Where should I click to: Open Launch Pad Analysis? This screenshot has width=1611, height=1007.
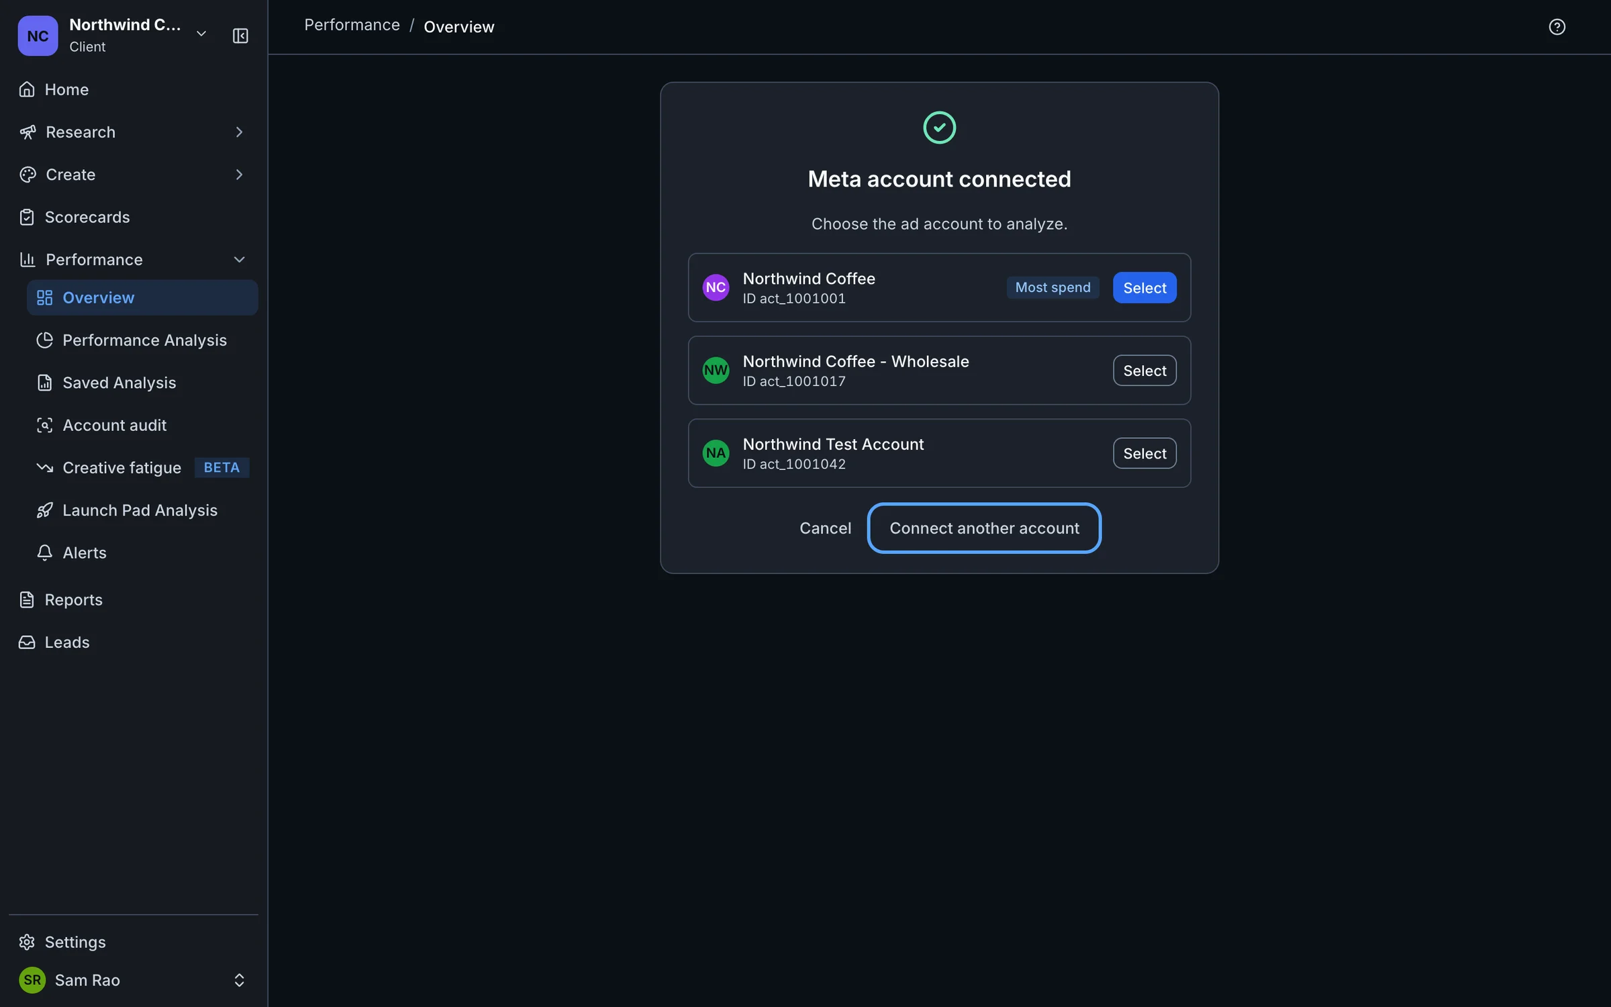click(x=142, y=510)
